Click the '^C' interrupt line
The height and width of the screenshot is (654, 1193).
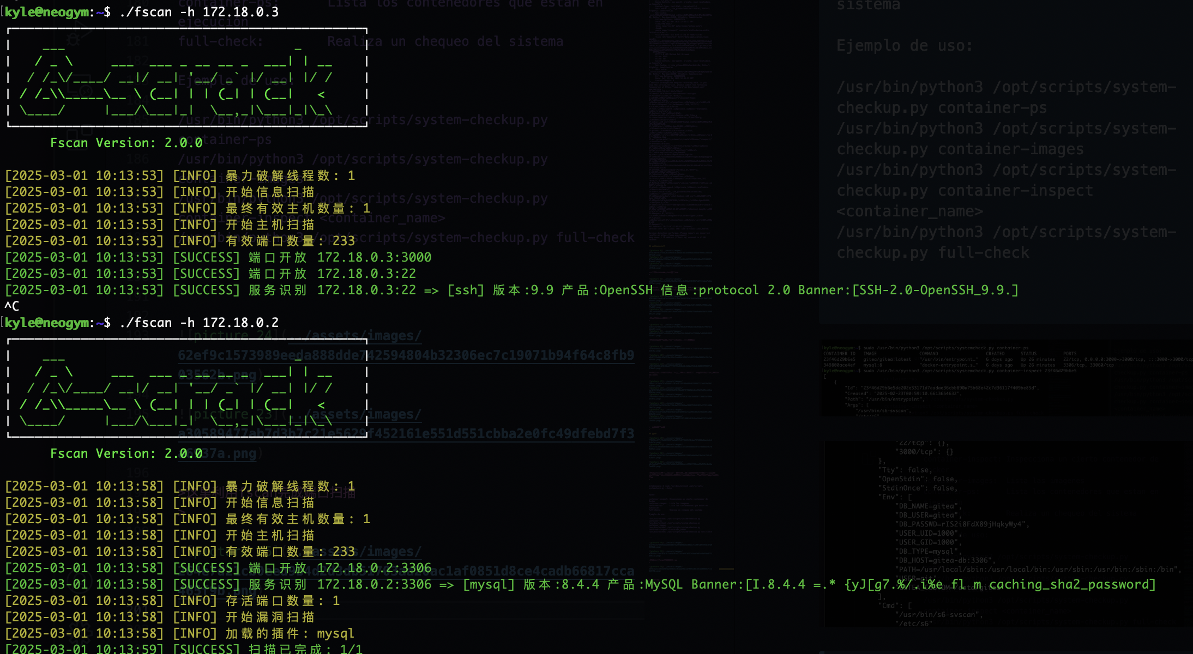[x=11, y=306]
